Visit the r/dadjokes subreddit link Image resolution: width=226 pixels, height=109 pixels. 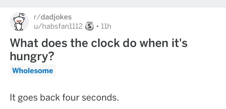(x=53, y=17)
